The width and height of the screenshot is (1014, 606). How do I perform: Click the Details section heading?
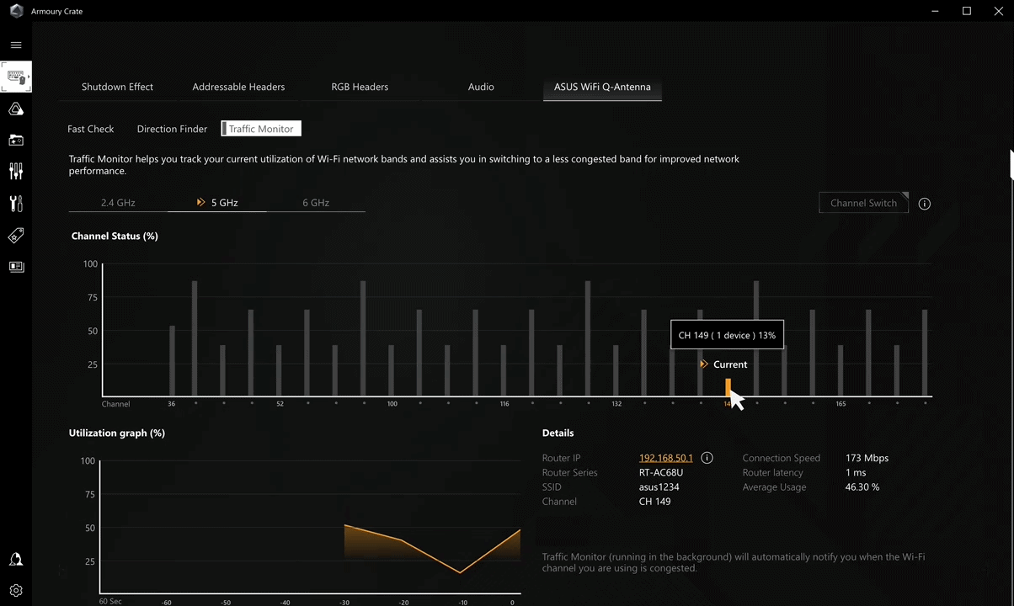[x=558, y=433]
